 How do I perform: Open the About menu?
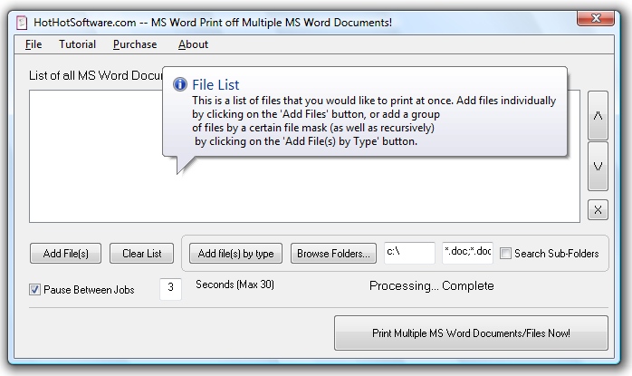pyautogui.click(x=193, y=44)
